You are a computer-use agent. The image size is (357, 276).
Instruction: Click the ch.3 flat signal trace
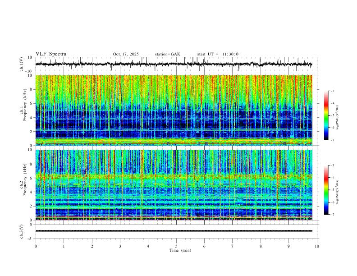click(x=174, y=231)
